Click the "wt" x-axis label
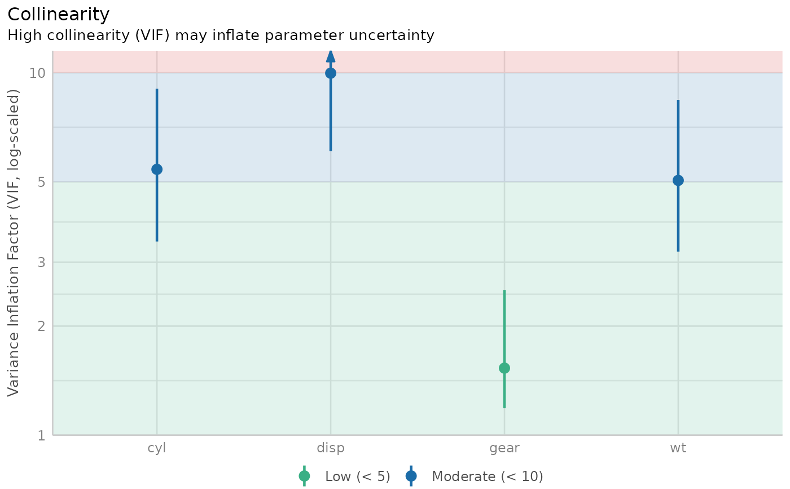 point(678,448)
